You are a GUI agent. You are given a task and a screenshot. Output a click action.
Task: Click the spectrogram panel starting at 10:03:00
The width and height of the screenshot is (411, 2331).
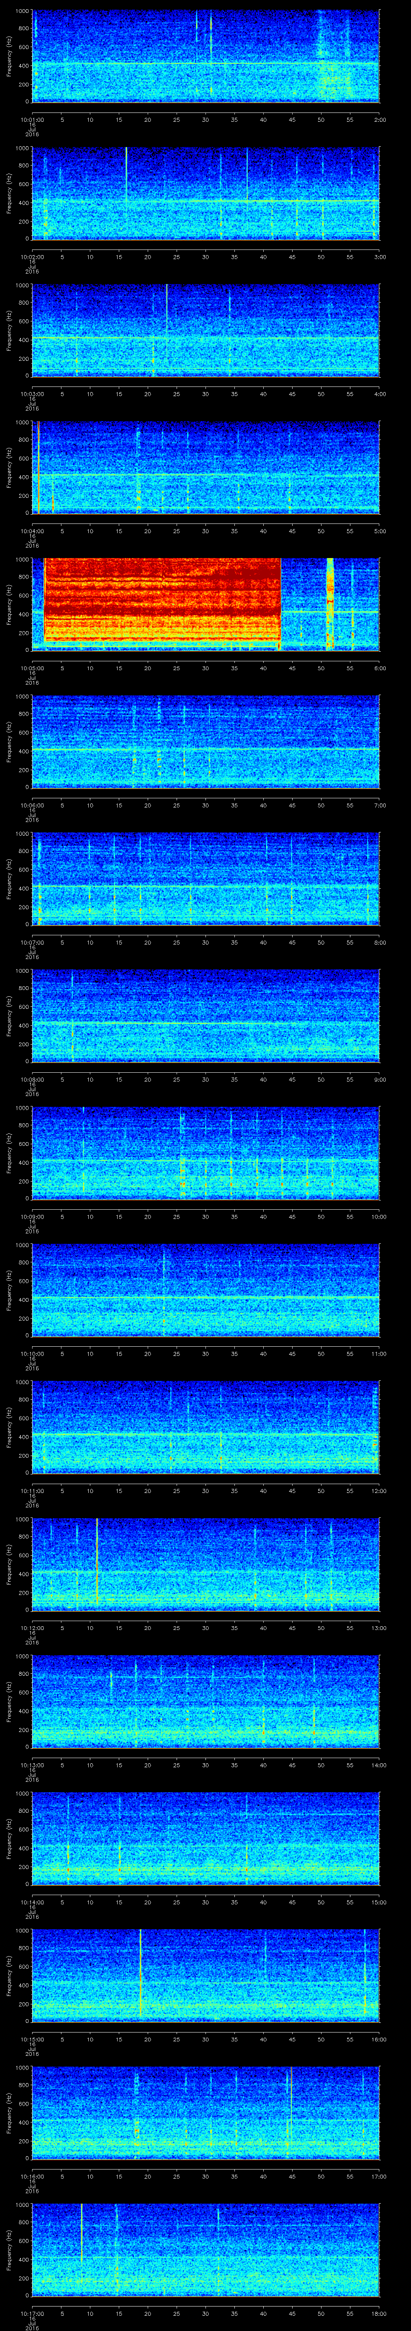tap(206, 330)
